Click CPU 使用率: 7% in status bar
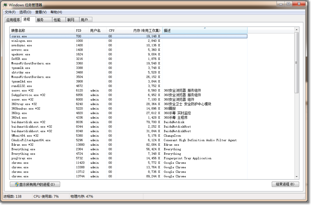311x205 pixels. click(46, 196)
